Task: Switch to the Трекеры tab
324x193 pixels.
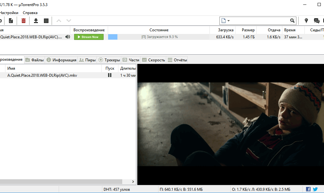Action: click(109, 60)
